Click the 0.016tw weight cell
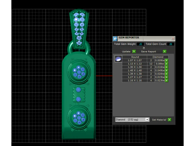 pyautogui.click(x=160, y=67)
